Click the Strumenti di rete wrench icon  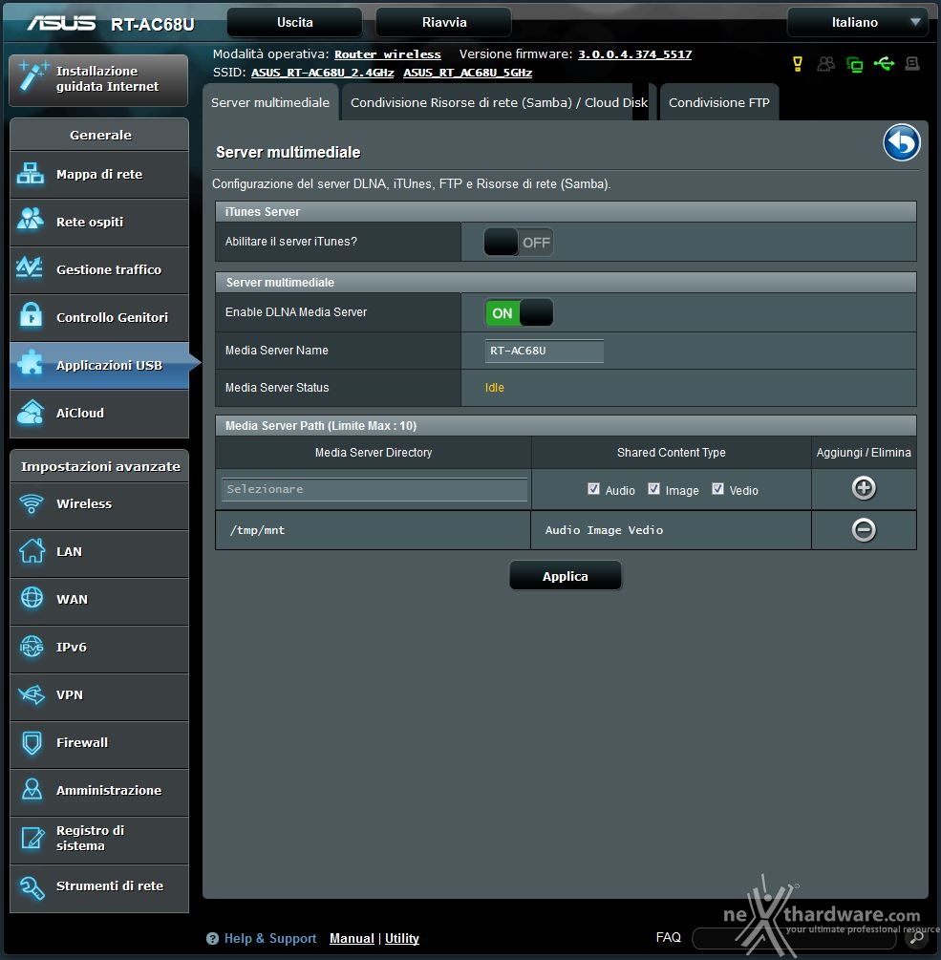pyautogui.click(x=32, y=887)
